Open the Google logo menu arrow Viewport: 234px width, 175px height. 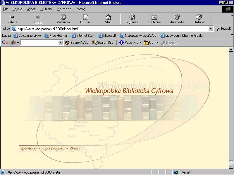point(18,43)
